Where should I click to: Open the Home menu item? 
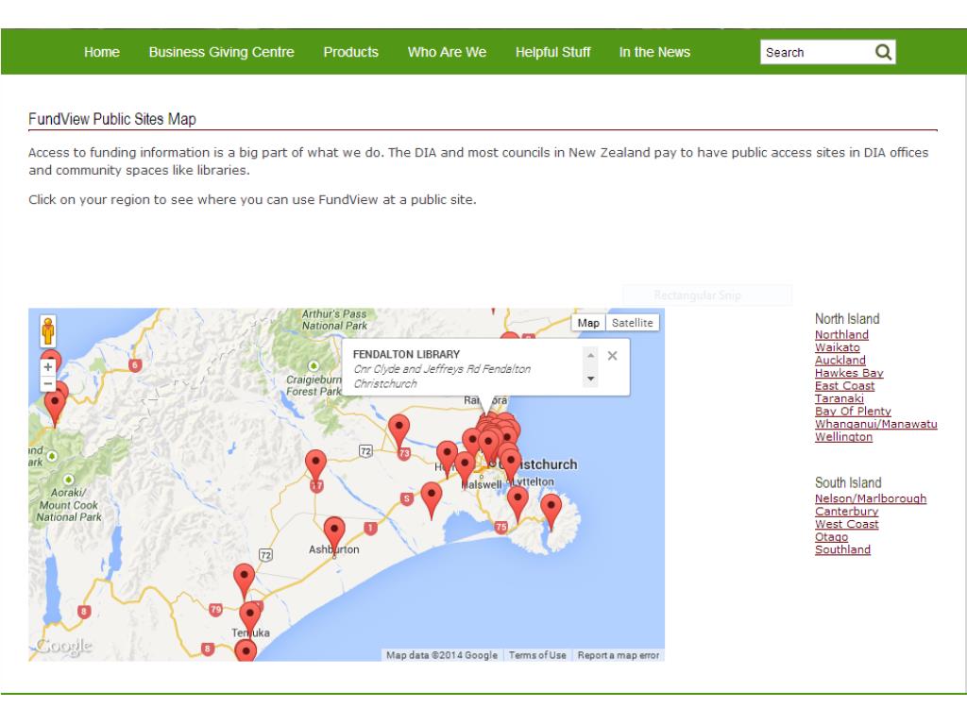[102, 53]
